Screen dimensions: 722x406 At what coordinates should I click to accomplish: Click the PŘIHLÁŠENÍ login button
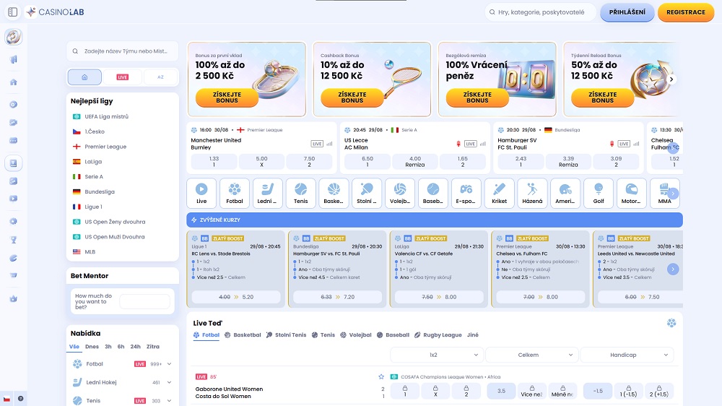tap(627, 12)
